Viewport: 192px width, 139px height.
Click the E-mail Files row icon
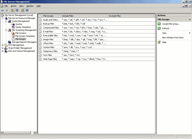pos(40,31)
